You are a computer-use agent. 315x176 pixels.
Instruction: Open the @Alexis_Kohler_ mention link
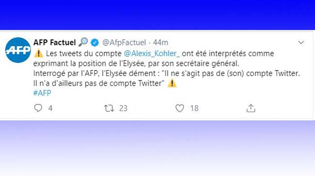[x=152, y=54]
